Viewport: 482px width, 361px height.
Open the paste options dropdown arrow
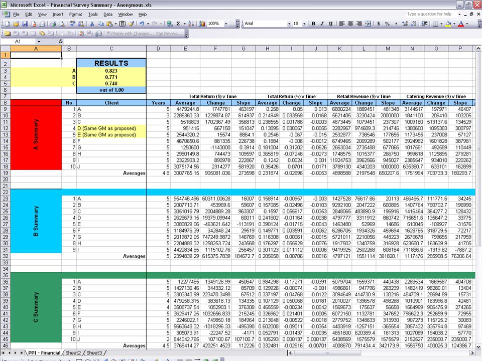click(115, 24)
